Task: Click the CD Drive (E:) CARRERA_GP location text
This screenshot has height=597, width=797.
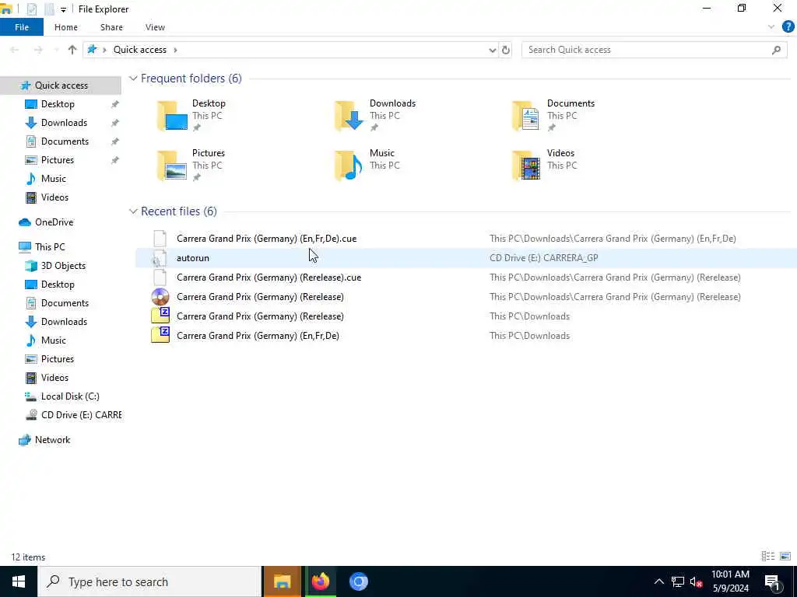Action: pos(543,258)
